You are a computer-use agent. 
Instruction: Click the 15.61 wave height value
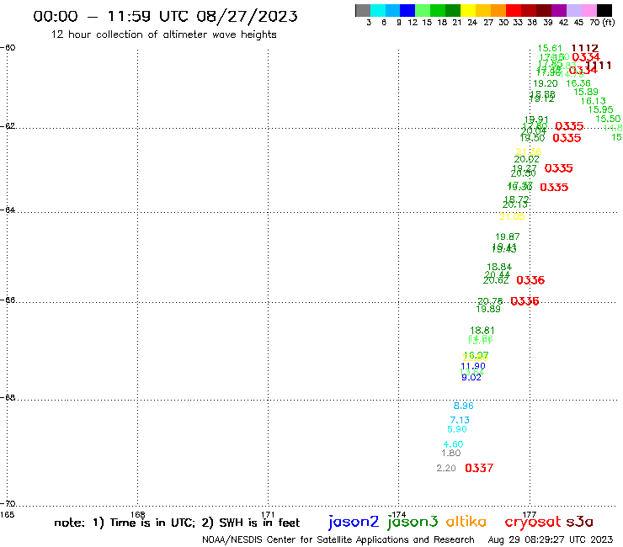coord(550,48)
